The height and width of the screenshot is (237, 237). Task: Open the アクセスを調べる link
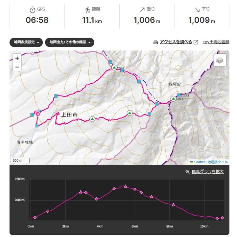[176, 42]
